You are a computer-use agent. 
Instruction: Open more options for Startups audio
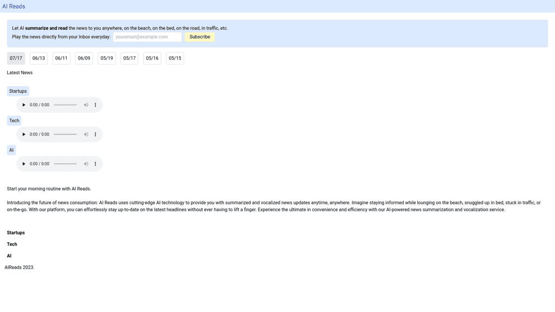[x=95, y=105]
